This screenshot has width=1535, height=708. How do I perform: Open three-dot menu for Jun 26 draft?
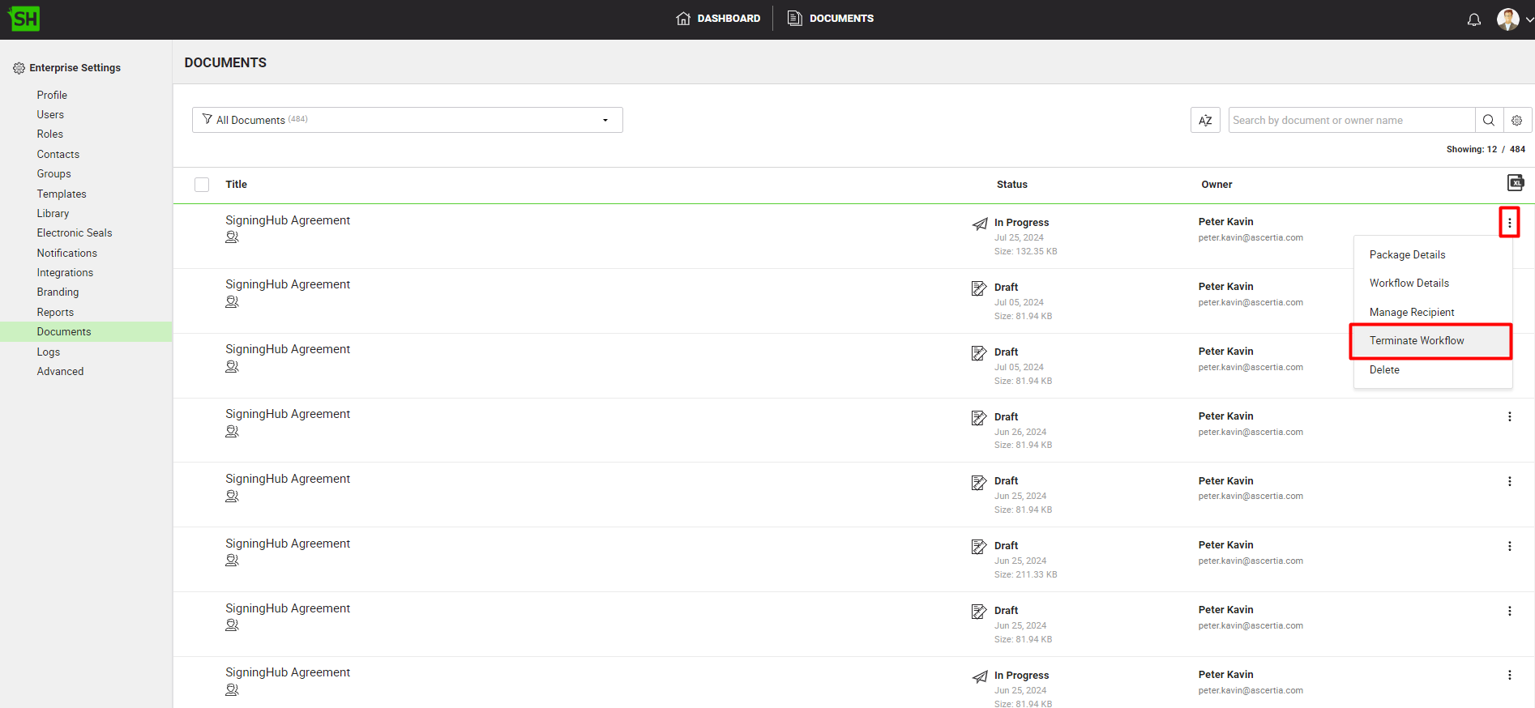pyautogui.click(x=1508, y=417)
